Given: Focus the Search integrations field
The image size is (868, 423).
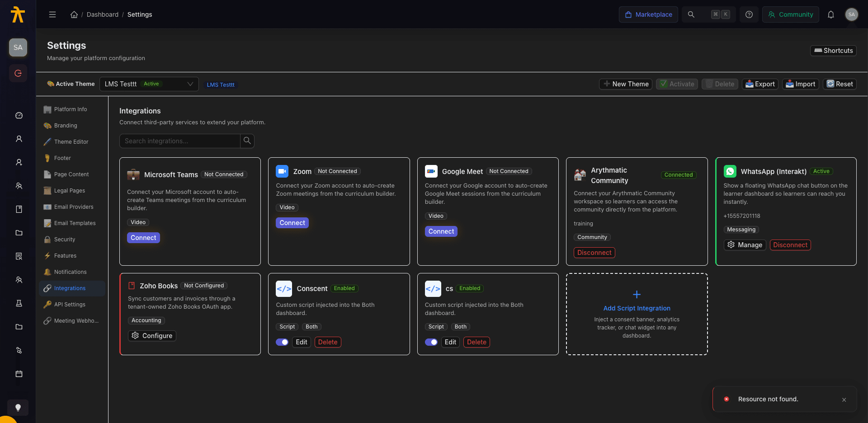Looking at the screenshot, I should (180, 141).
